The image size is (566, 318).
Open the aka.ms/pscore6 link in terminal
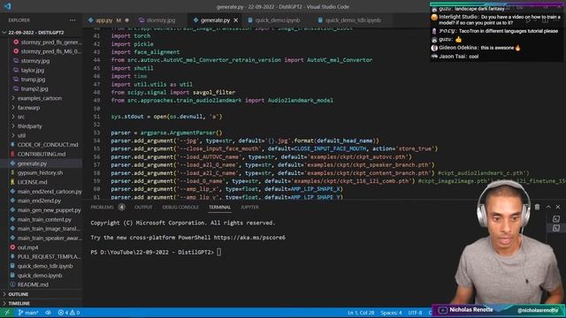pyautogui.click(x=249, y=238)
